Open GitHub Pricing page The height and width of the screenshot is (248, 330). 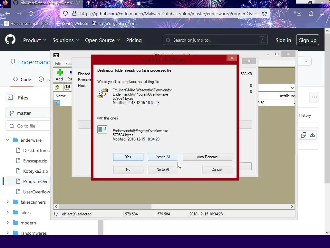[134, 40]
